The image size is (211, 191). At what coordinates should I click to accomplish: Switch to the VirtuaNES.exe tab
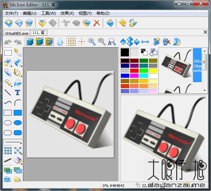click(x=16, y=33)
